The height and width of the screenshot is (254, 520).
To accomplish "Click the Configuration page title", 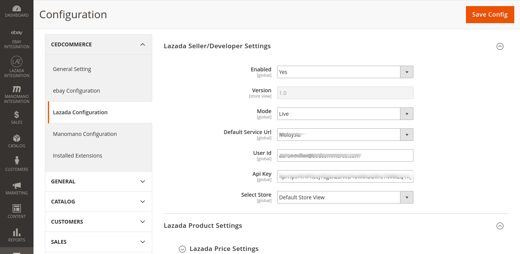I will point(73,14).
